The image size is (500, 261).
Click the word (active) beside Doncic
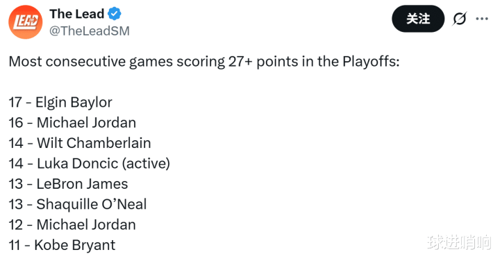(146, 164)
